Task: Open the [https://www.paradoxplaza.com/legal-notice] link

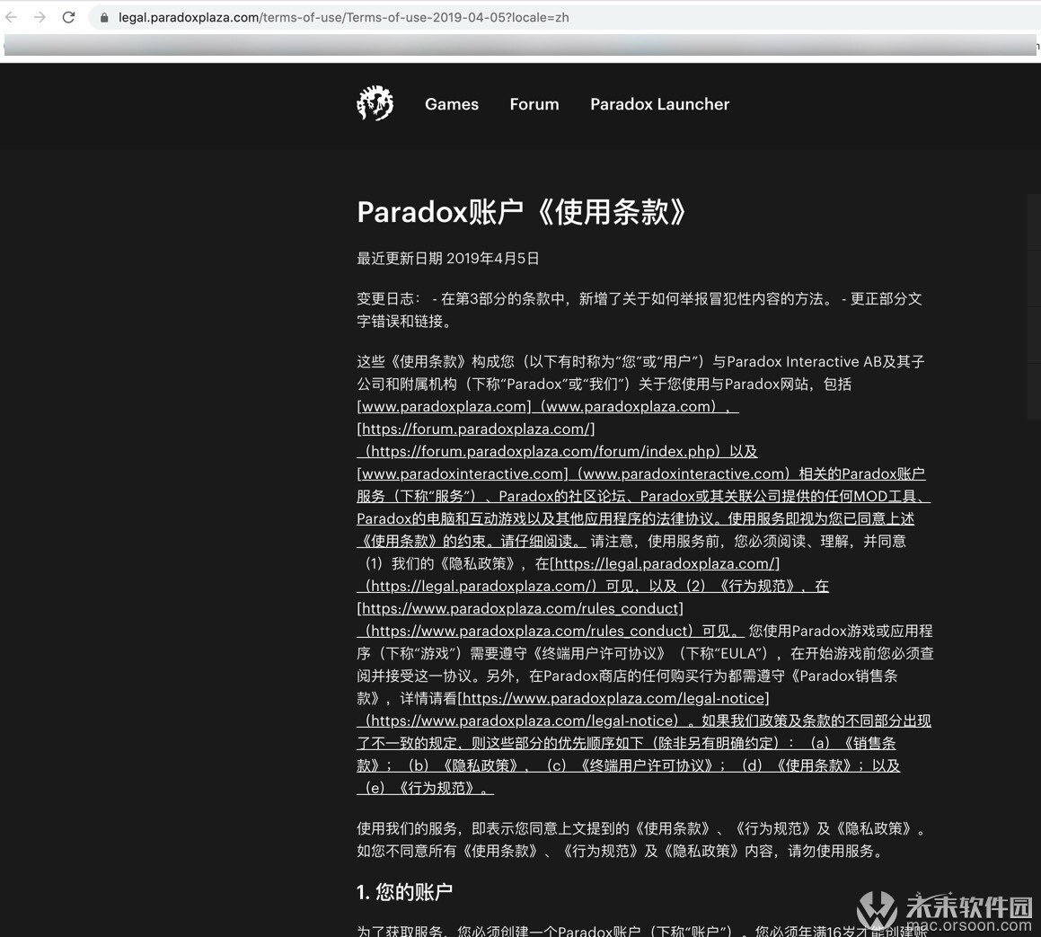Action: coord(613,699)
